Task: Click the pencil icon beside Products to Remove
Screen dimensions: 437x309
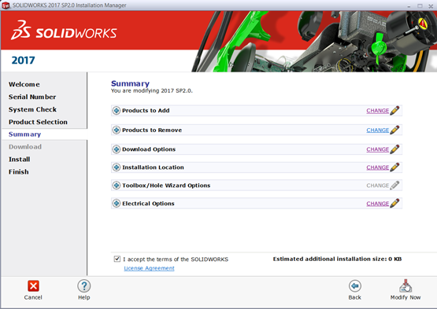Action: click(x=394, y=130)
